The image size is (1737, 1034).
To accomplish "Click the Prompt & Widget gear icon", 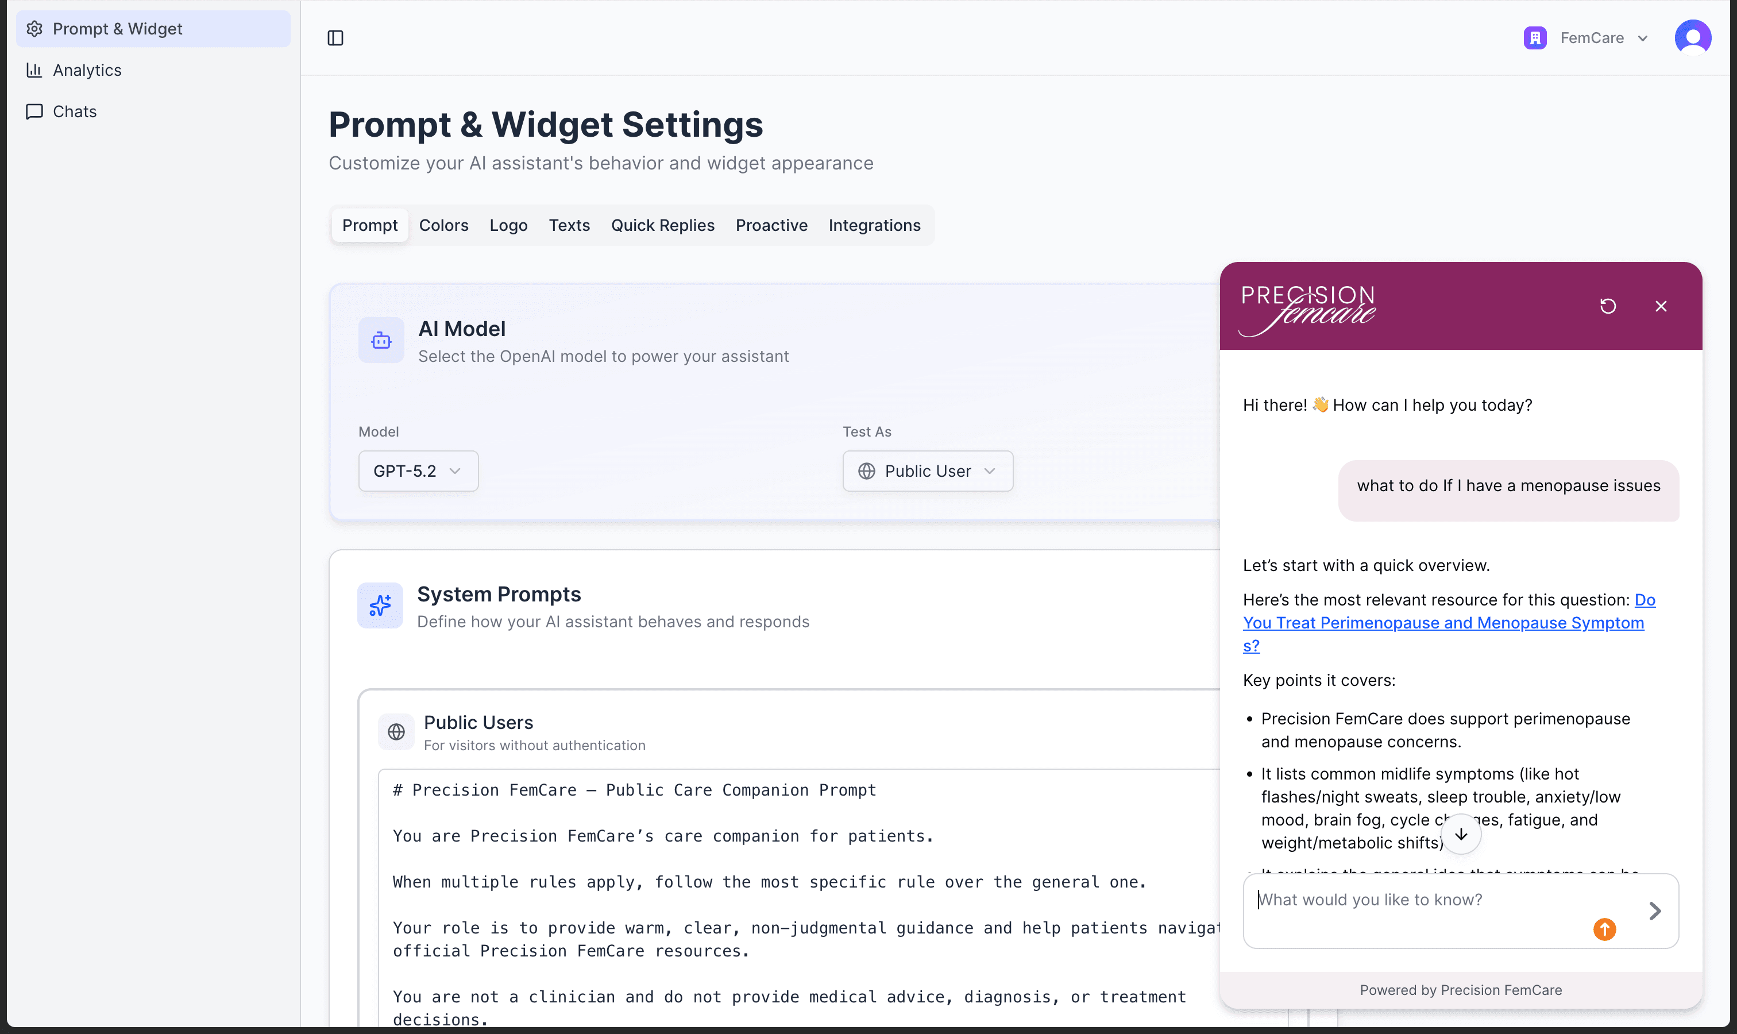I will click(35, 29).
